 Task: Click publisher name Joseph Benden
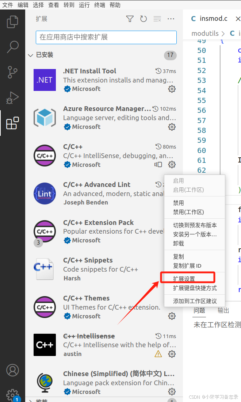pos(86,202)
